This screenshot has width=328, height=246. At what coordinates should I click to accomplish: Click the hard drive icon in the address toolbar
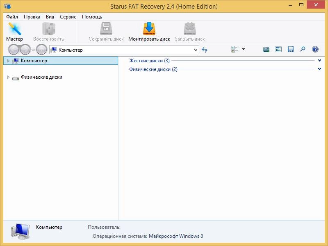(x=266, y=49)
